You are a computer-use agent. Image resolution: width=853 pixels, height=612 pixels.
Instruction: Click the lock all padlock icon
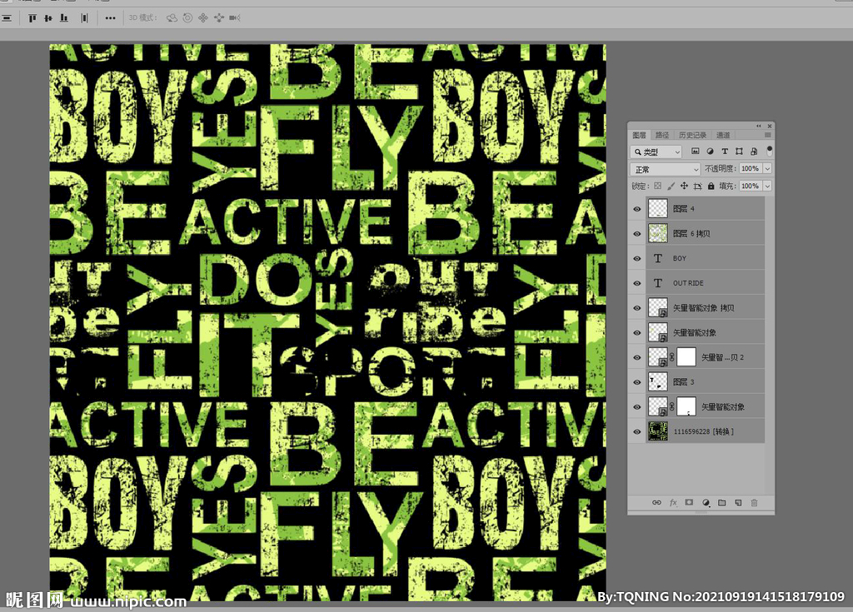(712, 186)
